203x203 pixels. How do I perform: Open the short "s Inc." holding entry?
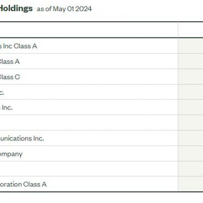click(6, 108)
